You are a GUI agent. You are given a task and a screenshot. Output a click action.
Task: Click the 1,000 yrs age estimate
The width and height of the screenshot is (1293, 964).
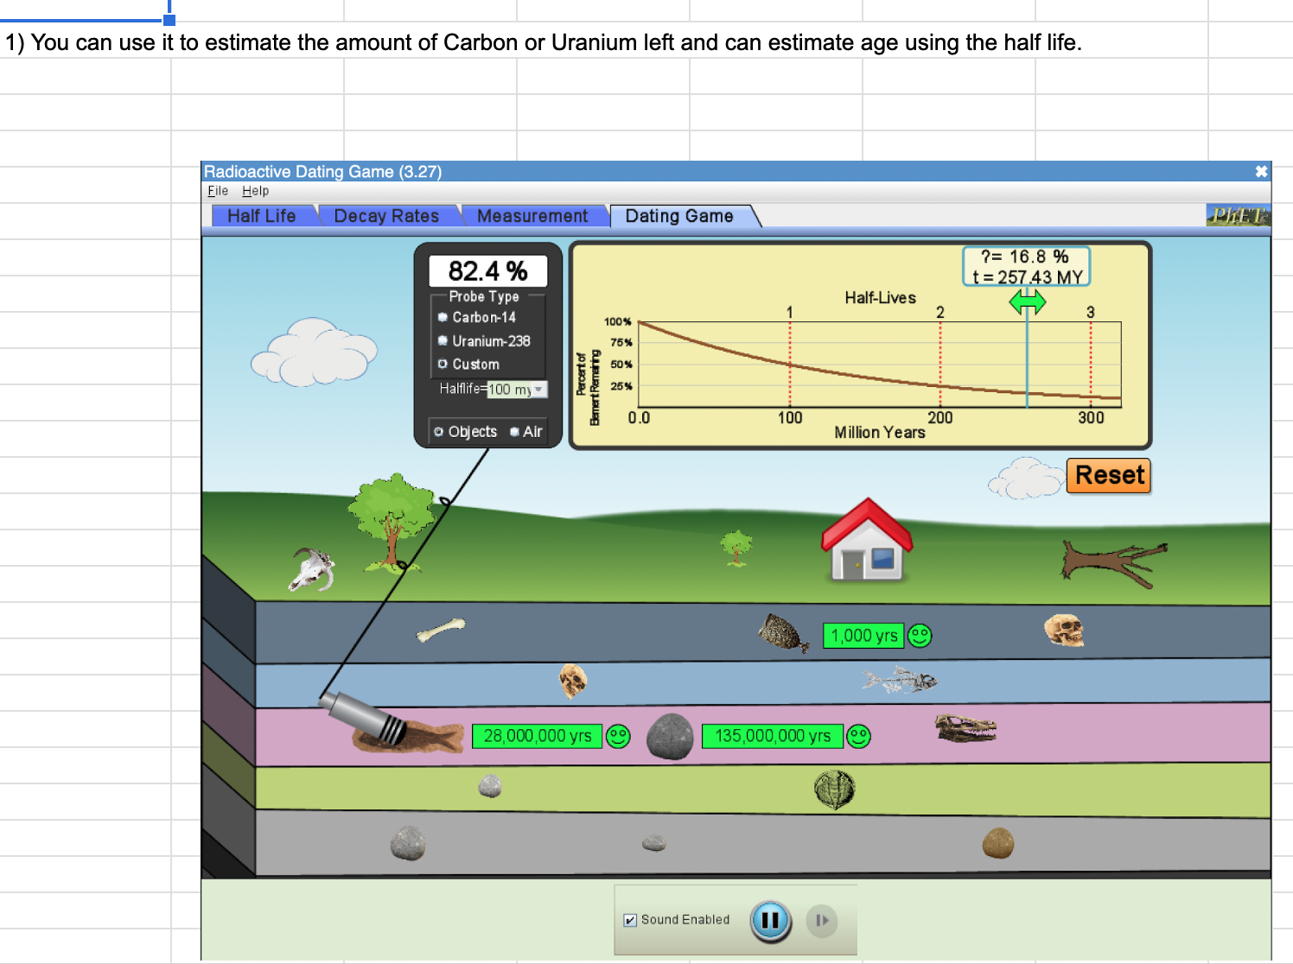click(864, 636)
